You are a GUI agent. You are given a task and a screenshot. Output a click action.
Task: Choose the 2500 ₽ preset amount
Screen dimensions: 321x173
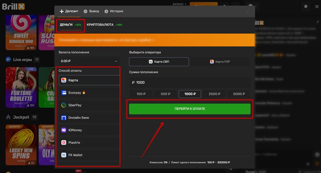tap(214, 94)
